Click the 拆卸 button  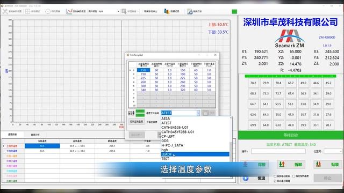[x=291, y=165]
